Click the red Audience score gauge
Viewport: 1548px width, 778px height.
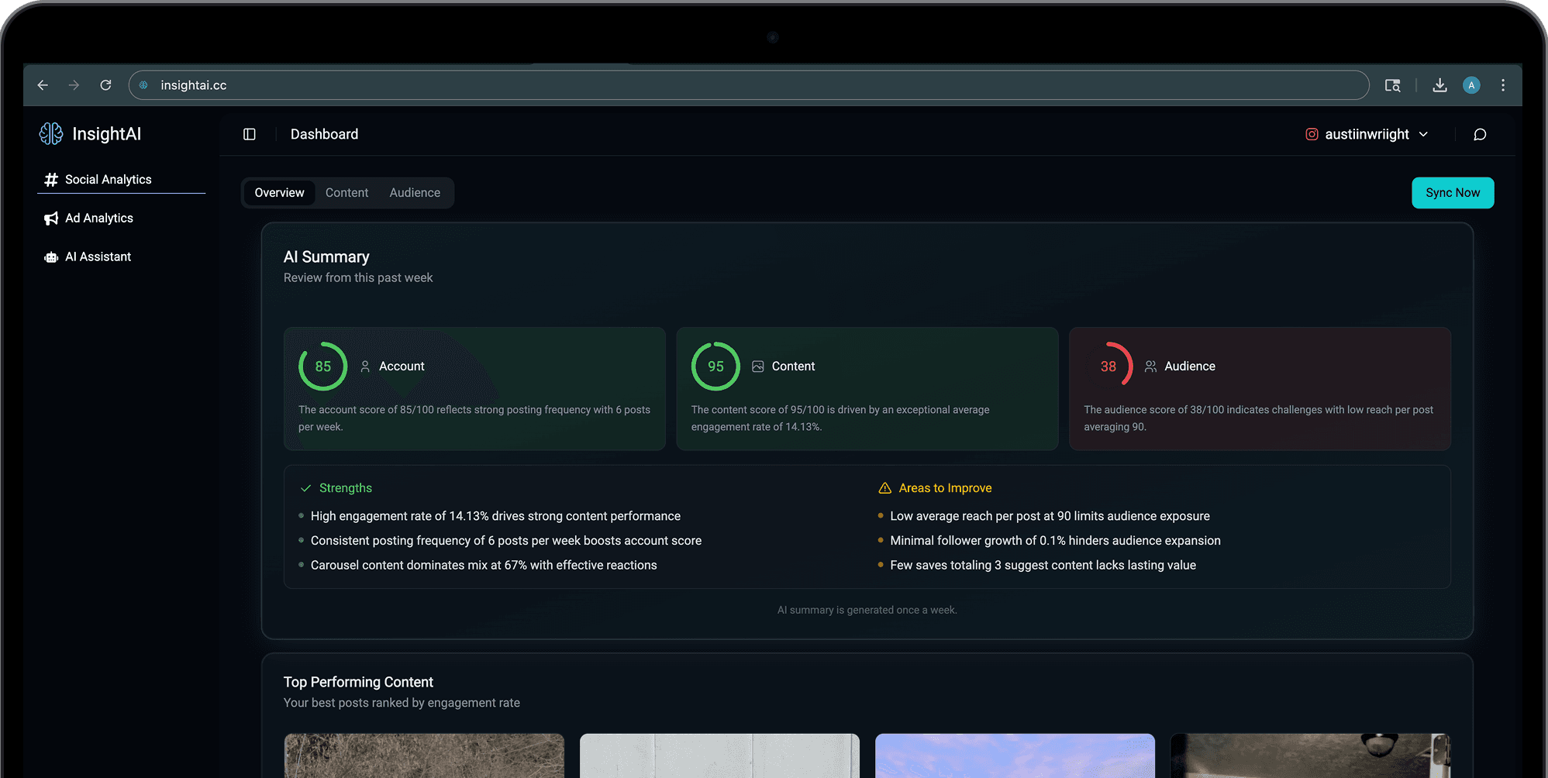[1113, 364]
